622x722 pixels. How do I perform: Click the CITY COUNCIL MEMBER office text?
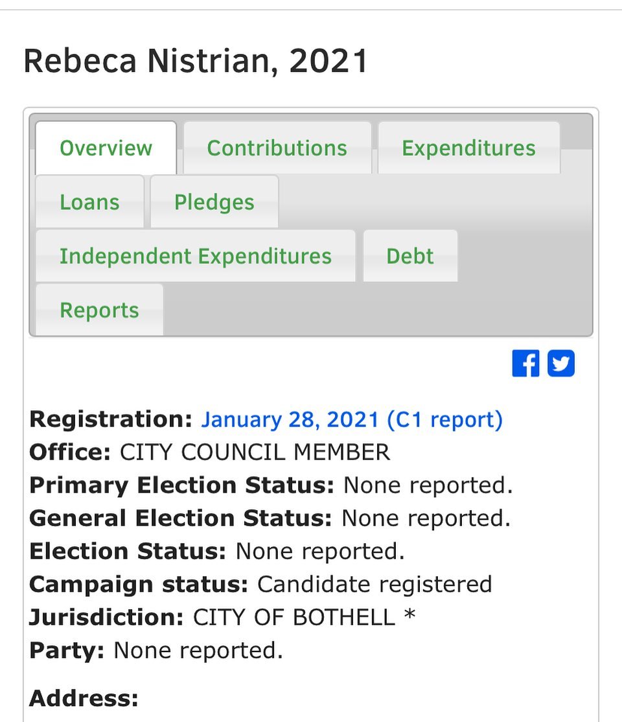pyautogui.click(x=255, y=452)
